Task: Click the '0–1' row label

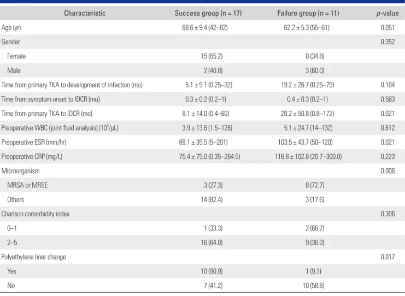Action: click(x=12, y=228)
